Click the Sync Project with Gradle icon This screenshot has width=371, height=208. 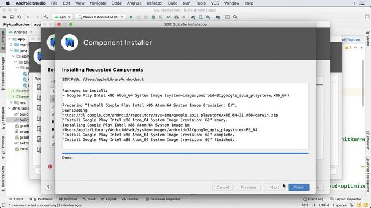coord(193,17)
